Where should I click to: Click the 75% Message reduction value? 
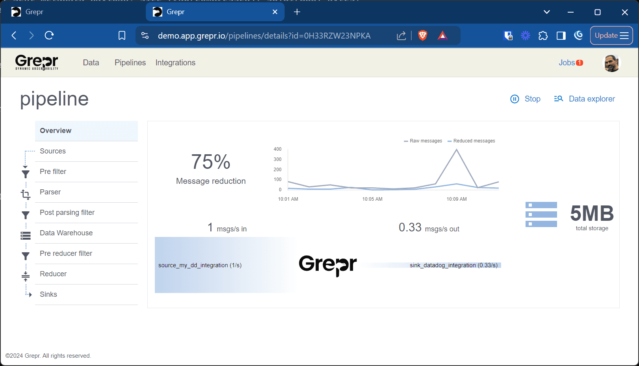(211, 162)
